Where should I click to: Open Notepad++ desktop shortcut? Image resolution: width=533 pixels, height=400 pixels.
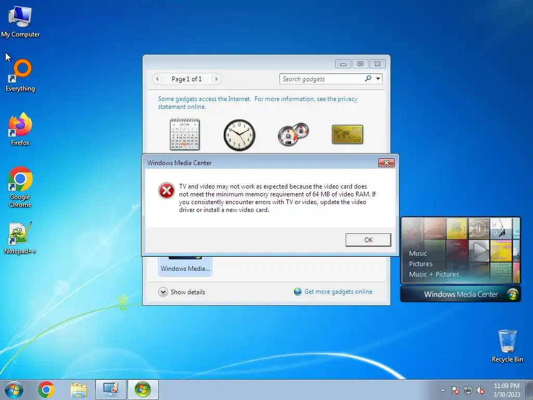[x=20, y=238]
